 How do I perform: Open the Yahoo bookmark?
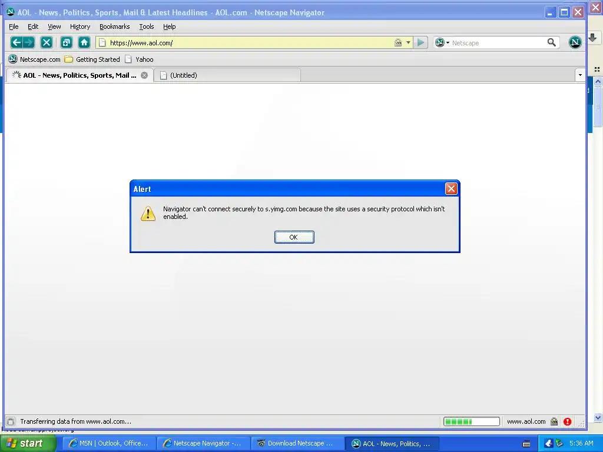(139, 59)
